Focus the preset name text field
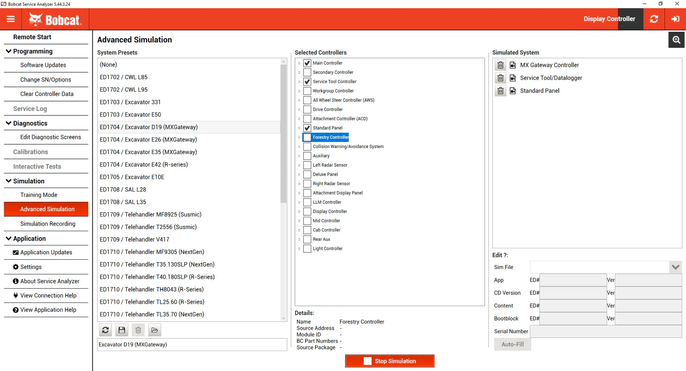The image size is (686, 371). [192, 345]
